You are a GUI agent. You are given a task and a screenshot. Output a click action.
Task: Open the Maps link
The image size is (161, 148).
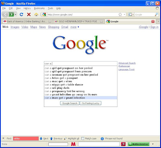click(34, 27)
